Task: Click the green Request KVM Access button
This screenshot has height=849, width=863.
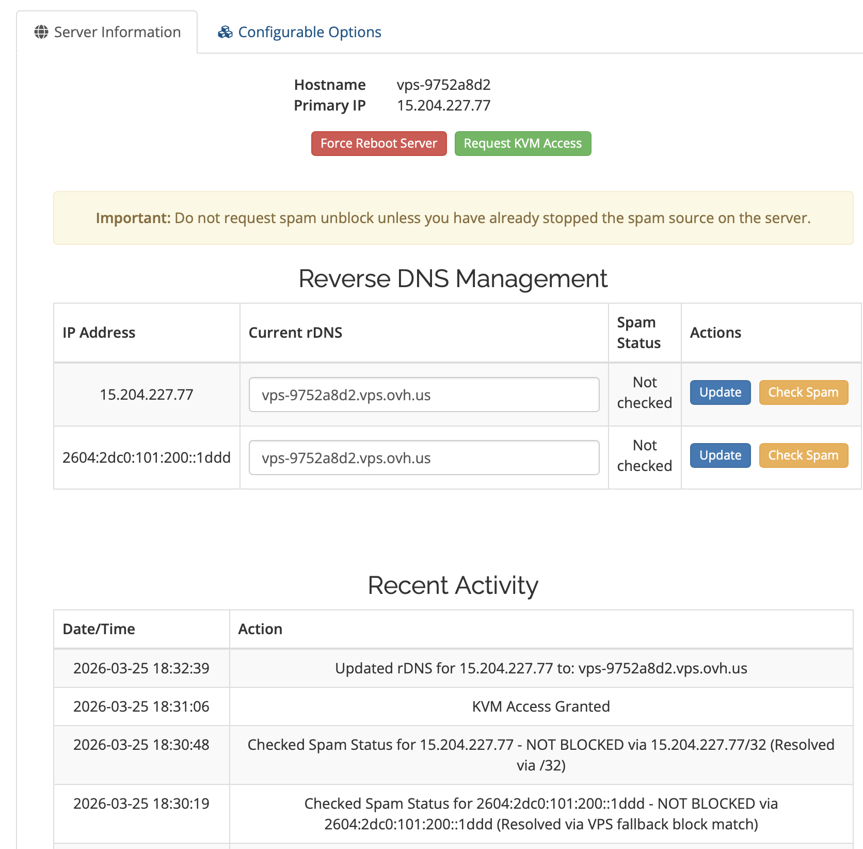Action: (x=522, y=144)
